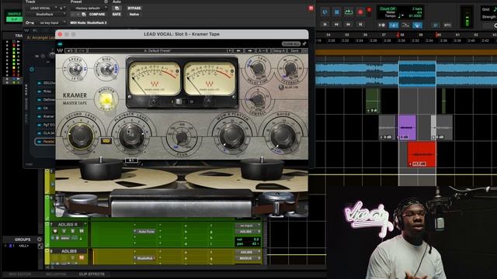Mute the ADLIBS R track
The width and height of the screenshot is (497, 279).
pyautogui.click(x=82, y=231)
